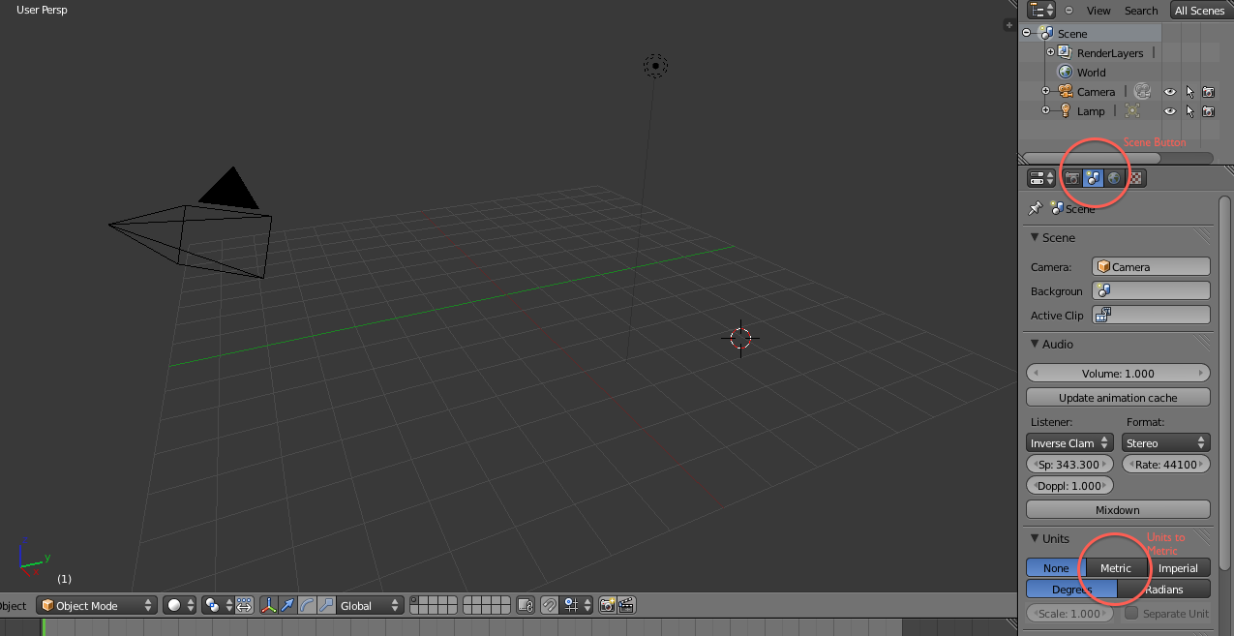Toggle the 3D manipulator widget icon
This screenshot has height=636, width=1234.
pos(268,605)
